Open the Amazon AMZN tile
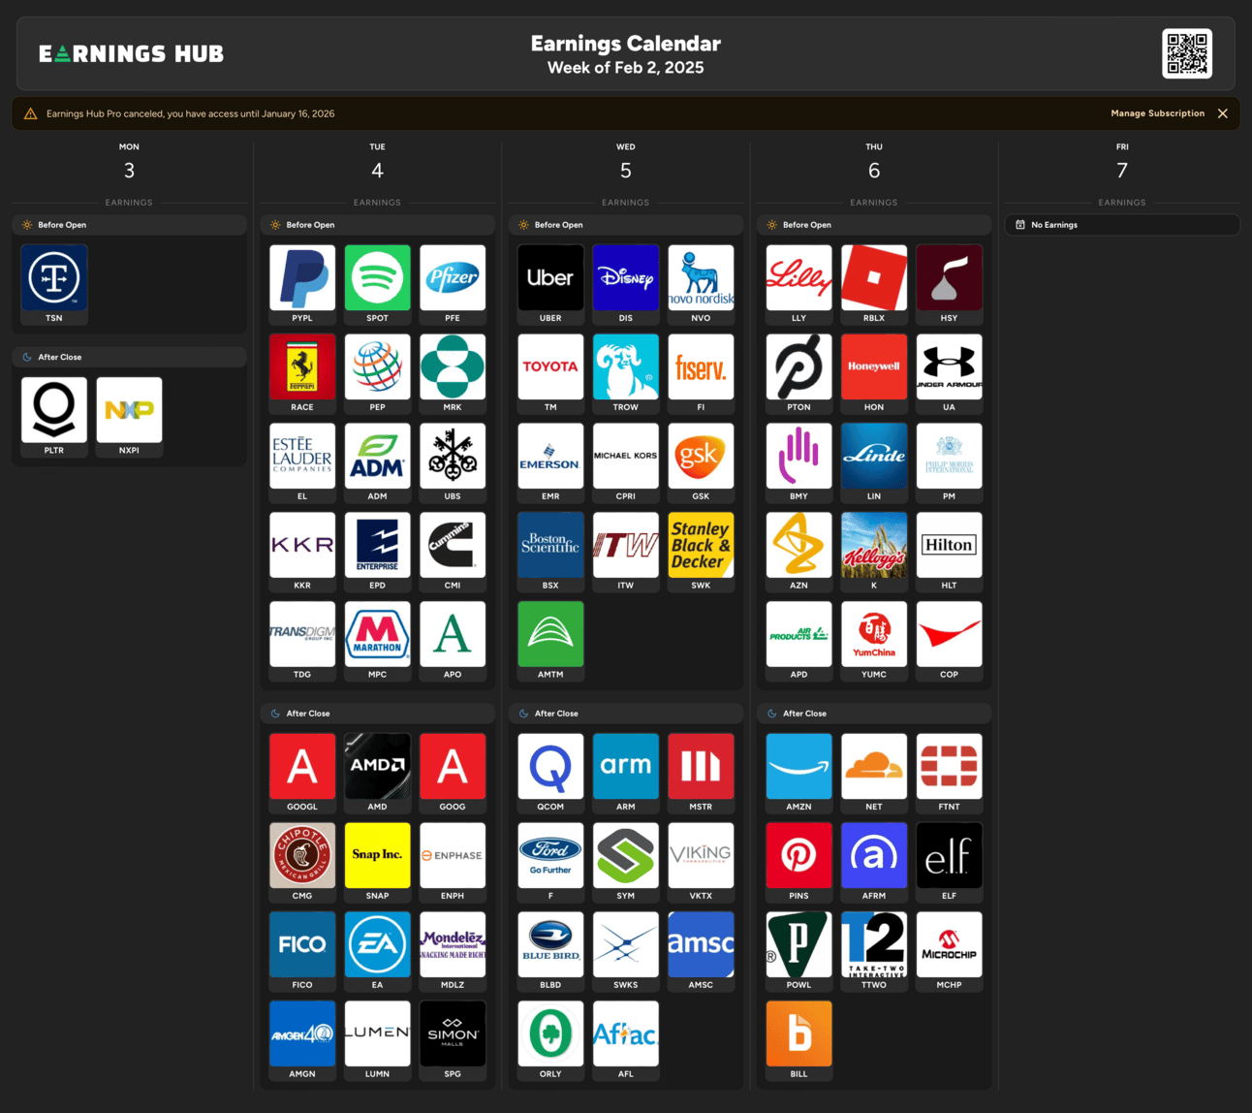Viewport: 1252px width, 1113px height. 798,773
